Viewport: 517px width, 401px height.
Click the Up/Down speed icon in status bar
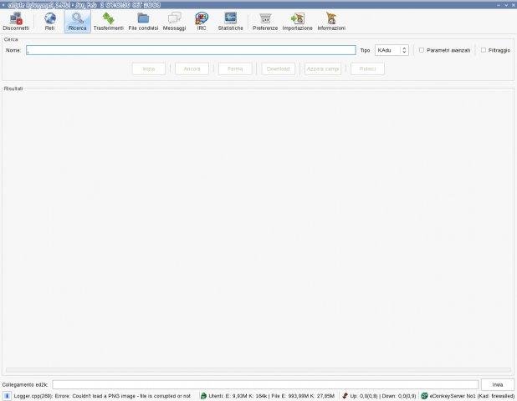[345, 396]
